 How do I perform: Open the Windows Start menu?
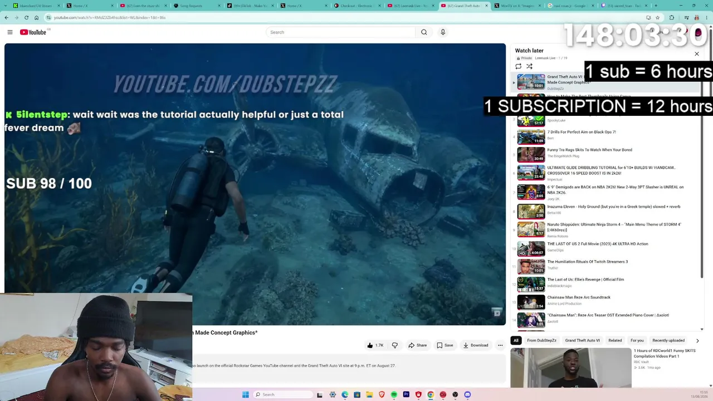click(x=246, y=394)
